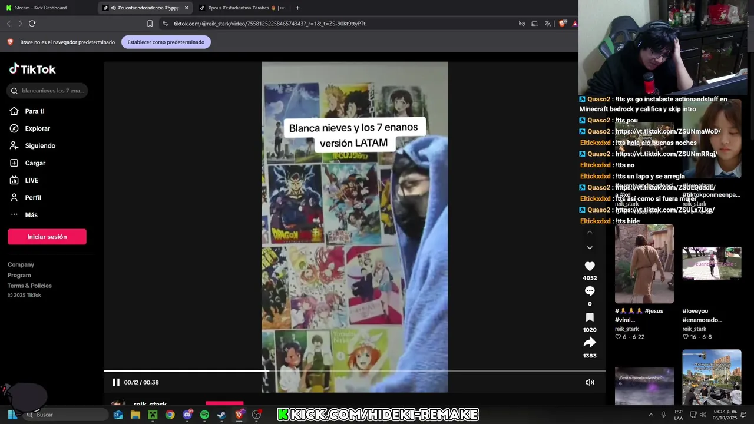
Task: Click Establecer como predeterminado button
Action: [x=166, y=42]
